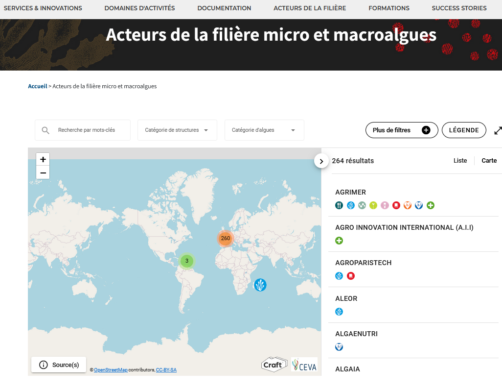Open the Catégorie d'algues dropdown
This screenshot has width=502, height=392.
coord(264,130)
